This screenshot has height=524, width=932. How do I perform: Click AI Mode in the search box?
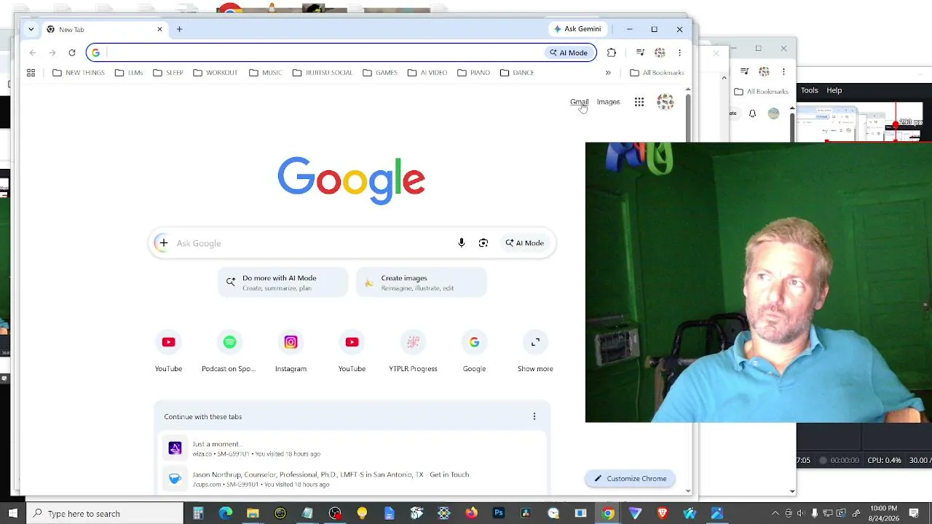click(x=525, y=243)
